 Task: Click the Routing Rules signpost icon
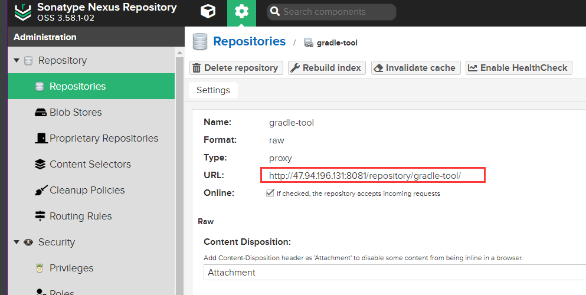tap(40, 217)
